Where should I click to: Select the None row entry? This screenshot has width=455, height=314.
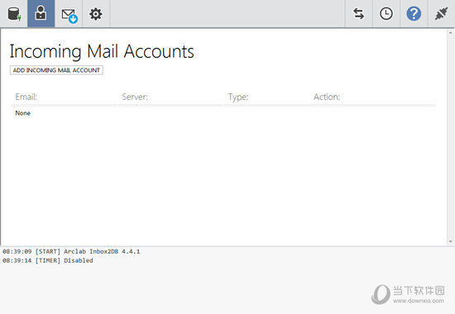(x=22, y=113)
